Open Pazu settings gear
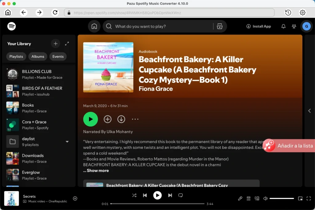The width and height of the screenshot is (315, 210). point(303,12)
